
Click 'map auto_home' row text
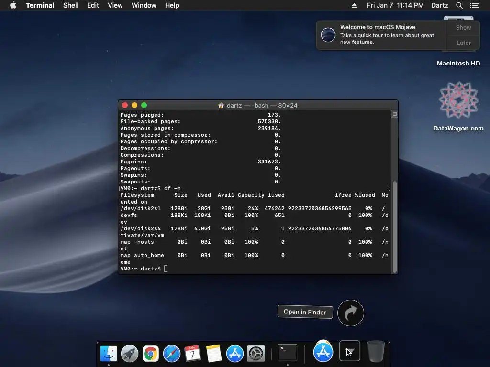click(x=142, y=255)
